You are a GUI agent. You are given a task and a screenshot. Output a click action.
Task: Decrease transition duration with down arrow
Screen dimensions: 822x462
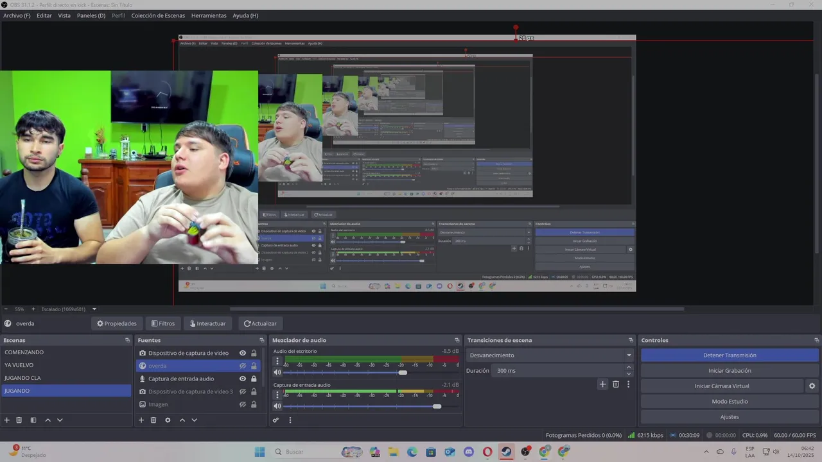[x=629, y=373]
